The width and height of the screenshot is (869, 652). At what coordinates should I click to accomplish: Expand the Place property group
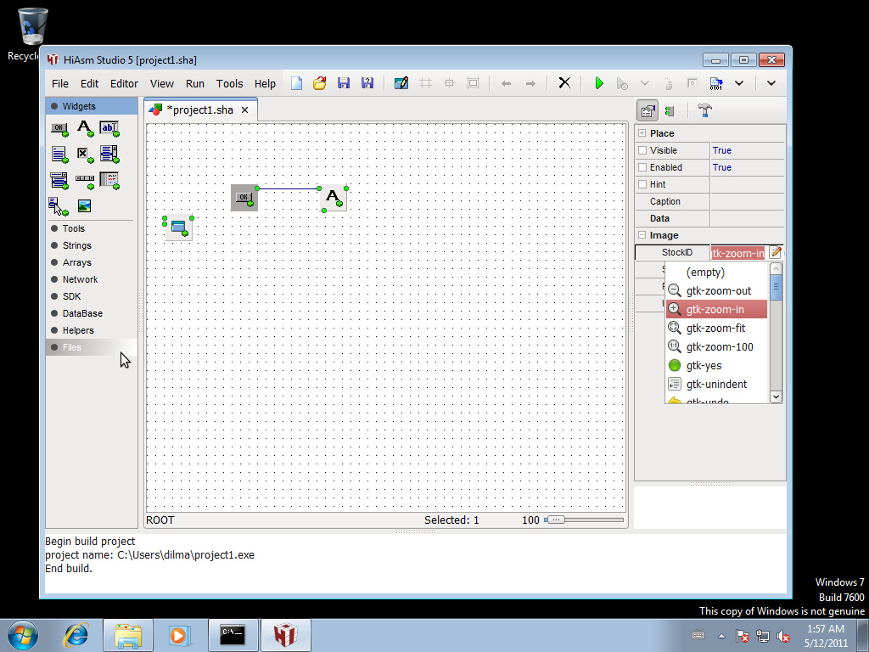pos(642,133)
